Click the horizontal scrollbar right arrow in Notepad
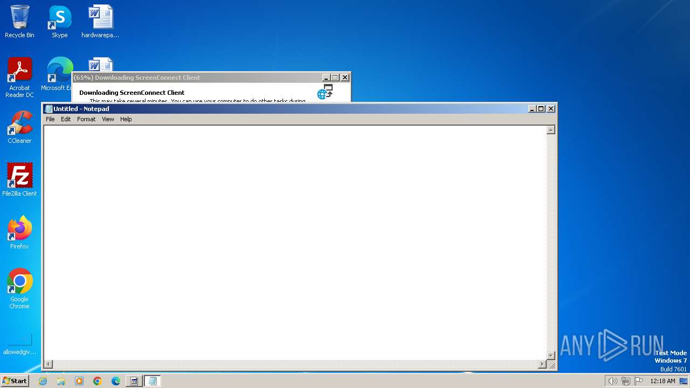This screenshot has width=690, height=388. 542,364
